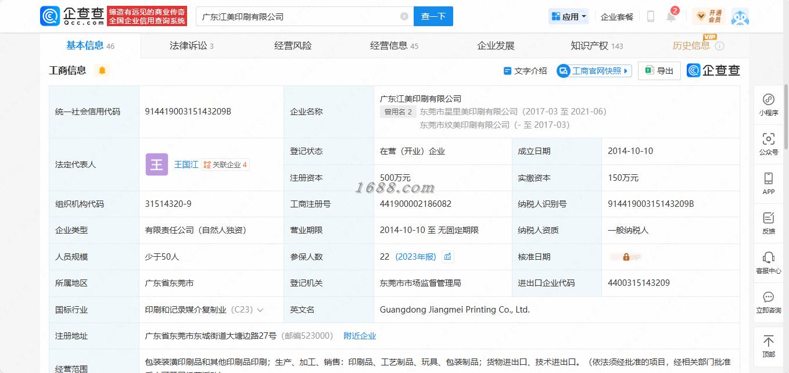Open APP from the right sidebar

coord(769,184)
